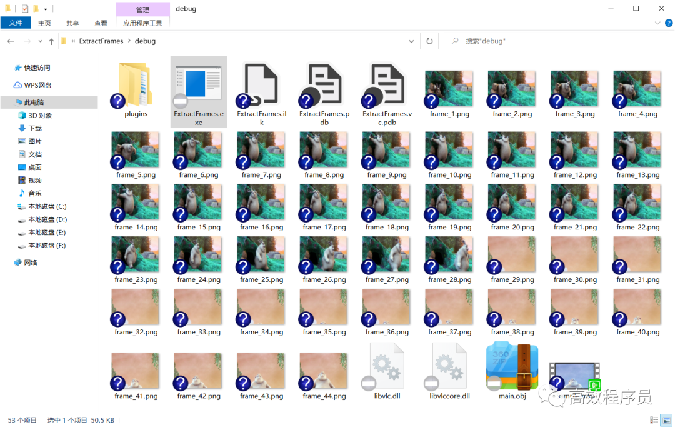675x427 pixels.
Task: Switch to the 查看 ribbon tab
Action: coord(100,23)
